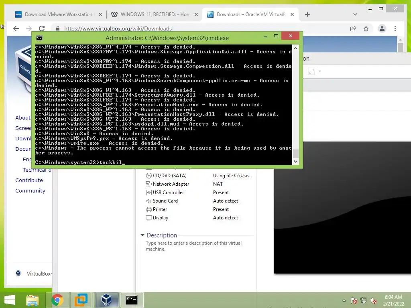Open File Explorer from taskbar

(33, 300)
